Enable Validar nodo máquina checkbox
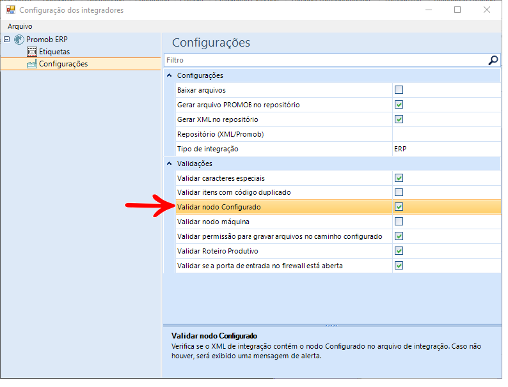508x387 pixels. 399,222
